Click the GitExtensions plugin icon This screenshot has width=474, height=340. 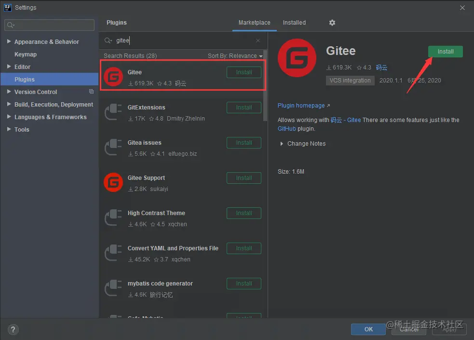click(x=113, y=112)
